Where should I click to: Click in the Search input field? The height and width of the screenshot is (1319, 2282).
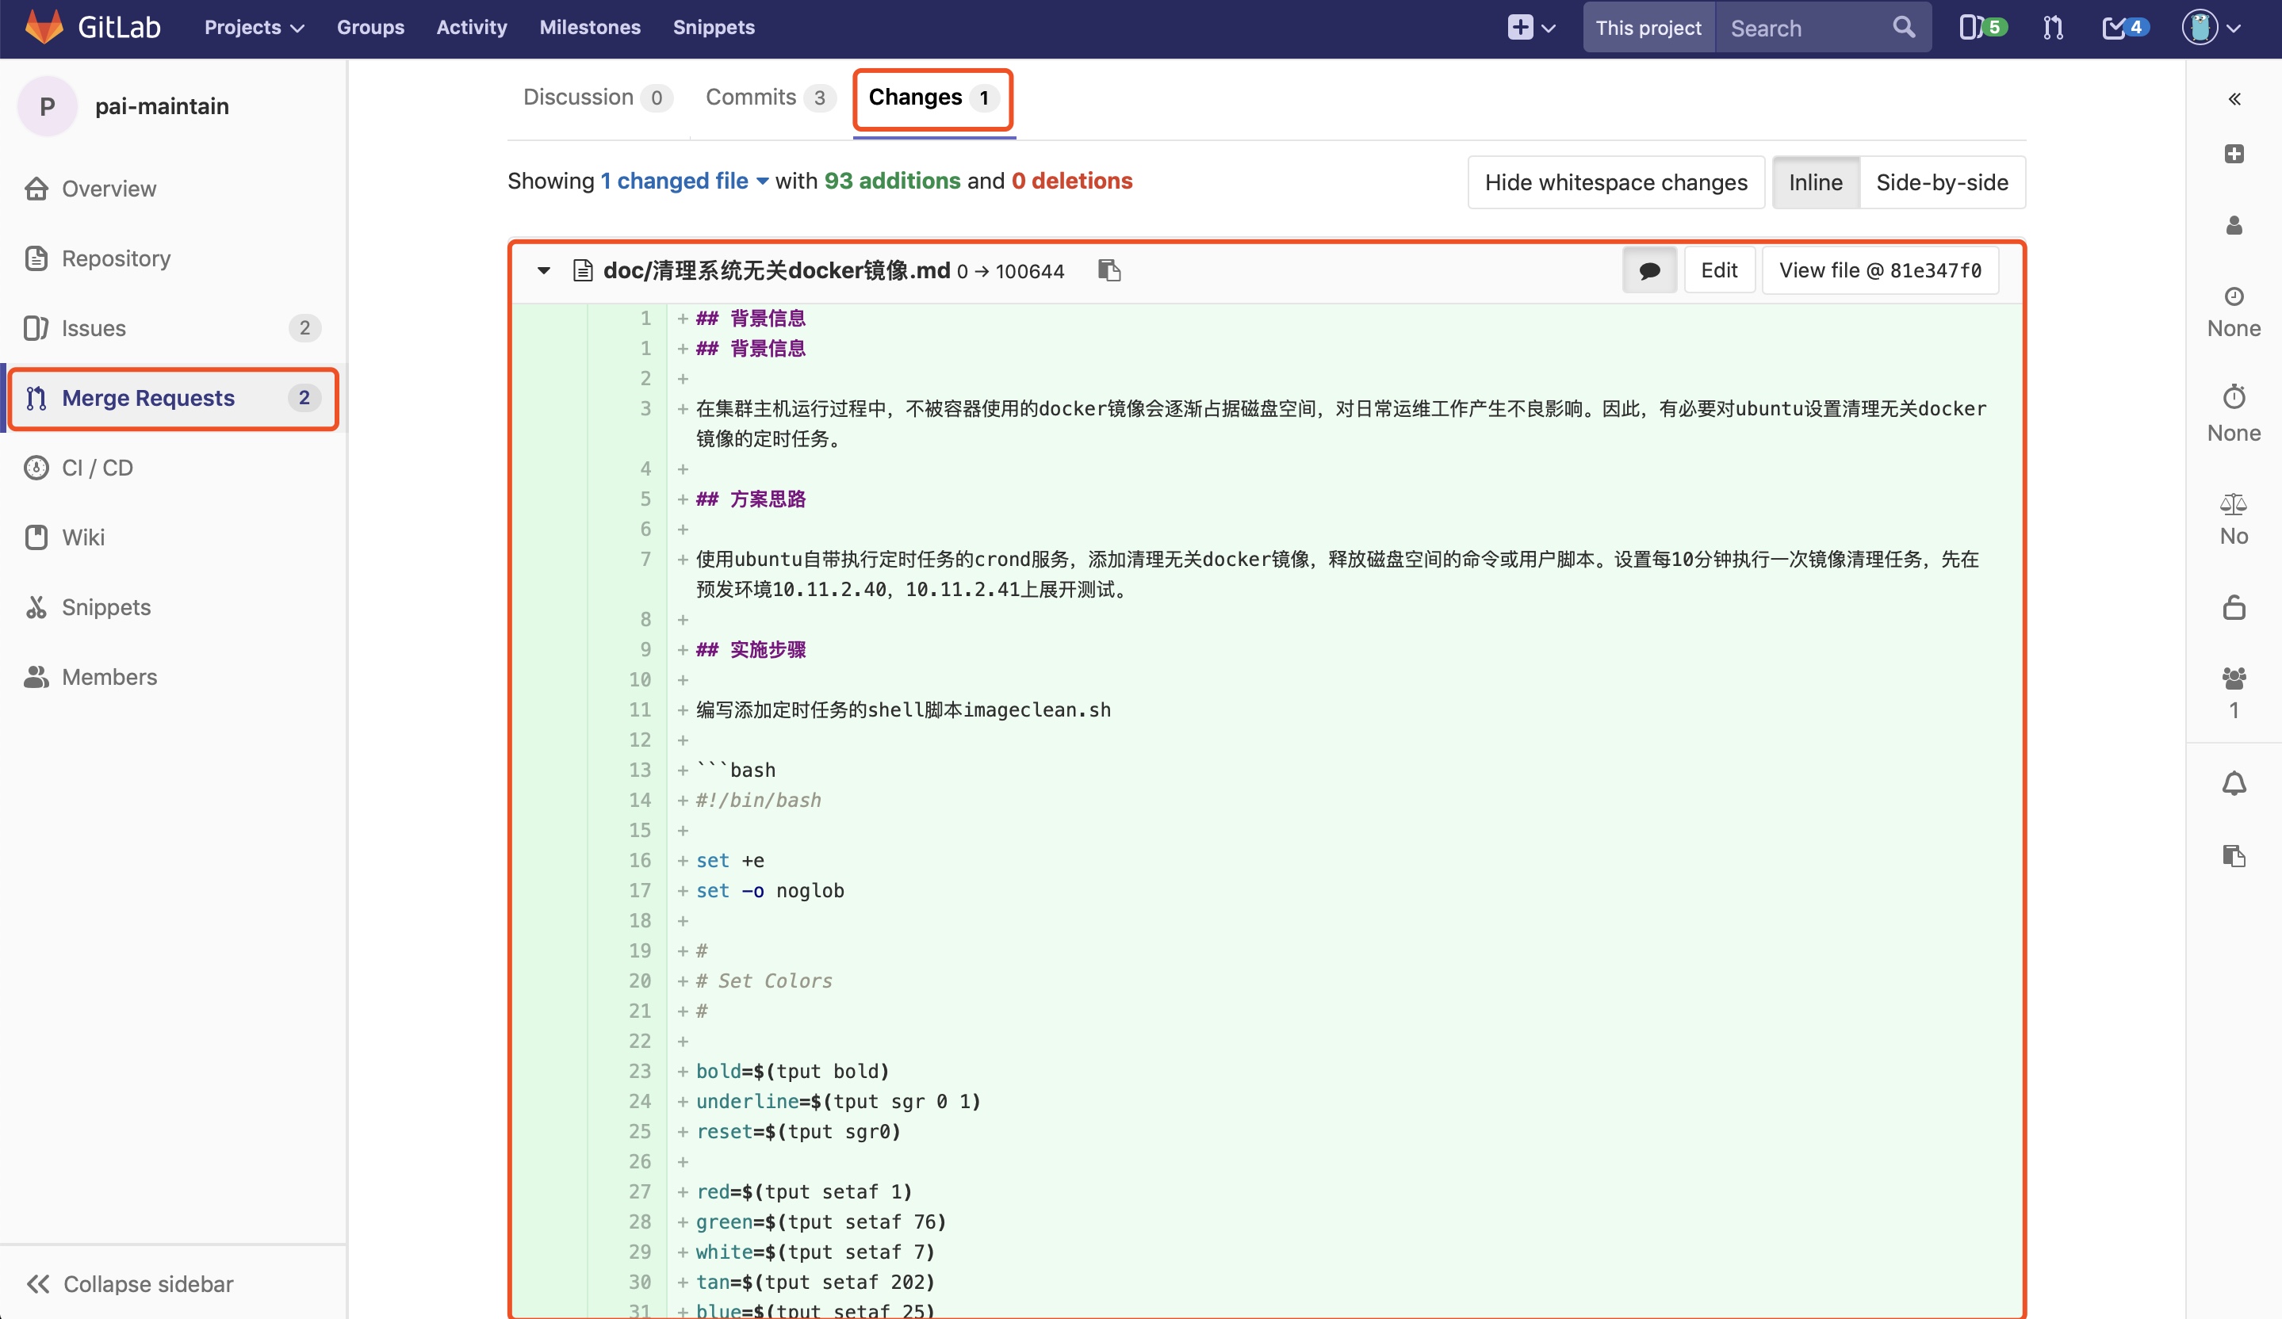(x=1802, y=27)
